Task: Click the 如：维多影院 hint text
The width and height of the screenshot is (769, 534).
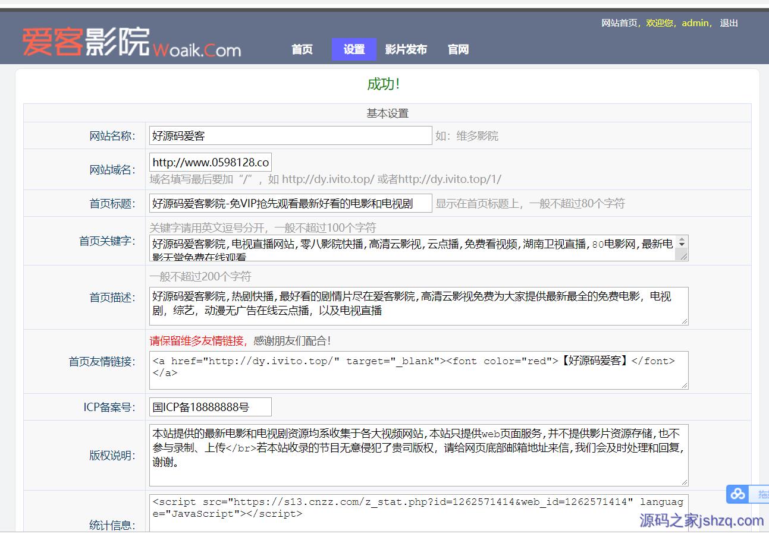Action: [467, 136]
